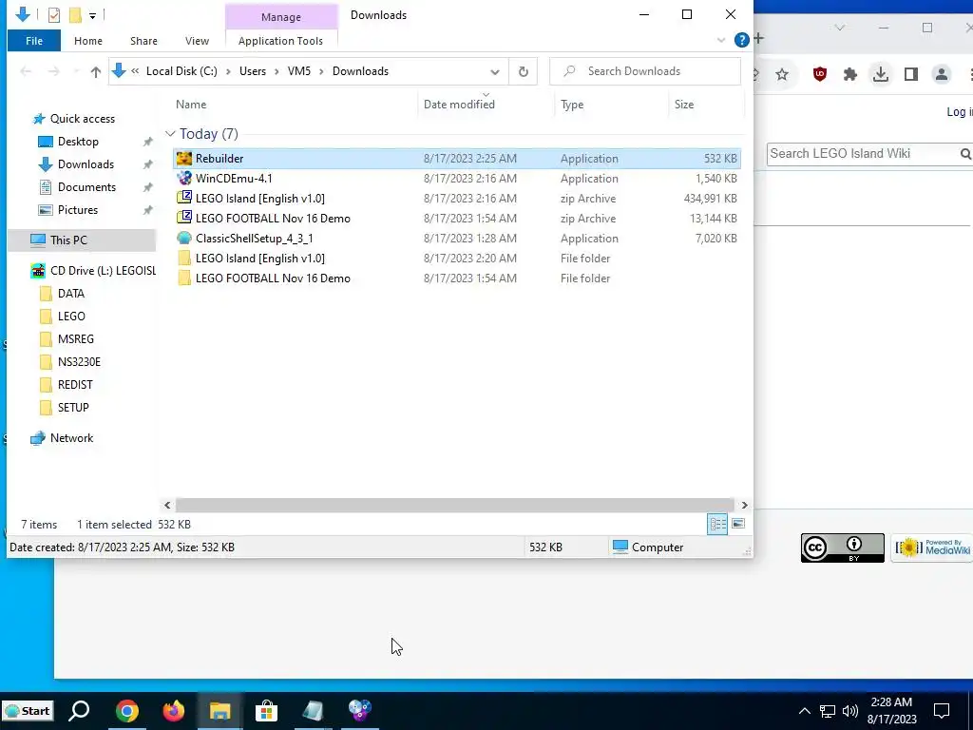Open the SETUP folder in the tree
The height and width of the screenshot is (730, 973).
pos(73,407)
